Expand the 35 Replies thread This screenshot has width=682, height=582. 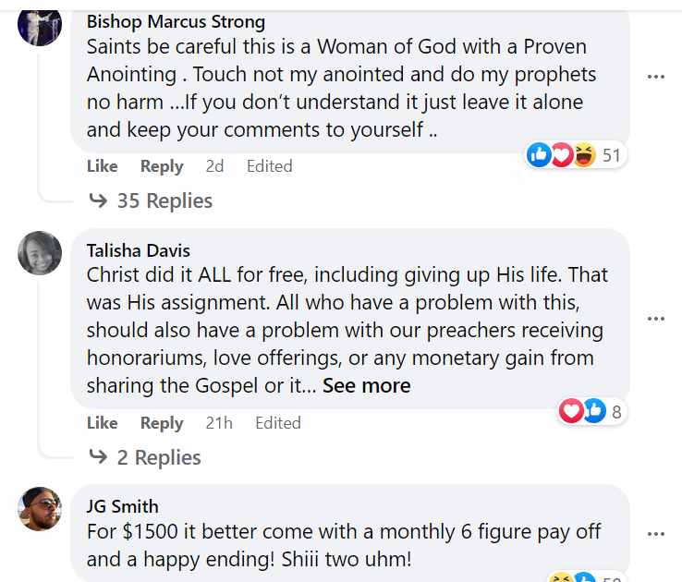pyautogui.click(x=151, y=200)
